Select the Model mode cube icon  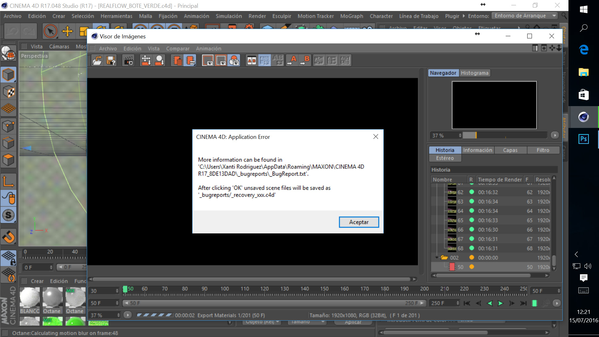tap(8, 75)
